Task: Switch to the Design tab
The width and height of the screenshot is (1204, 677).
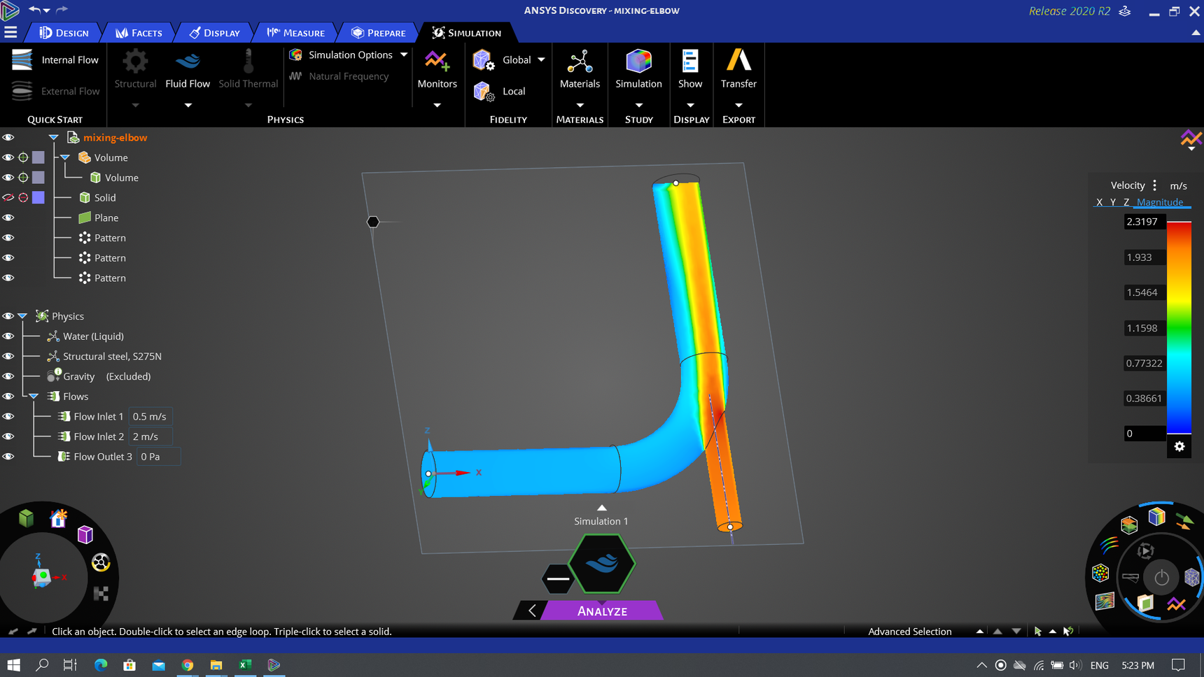Action: coord(64,33)
